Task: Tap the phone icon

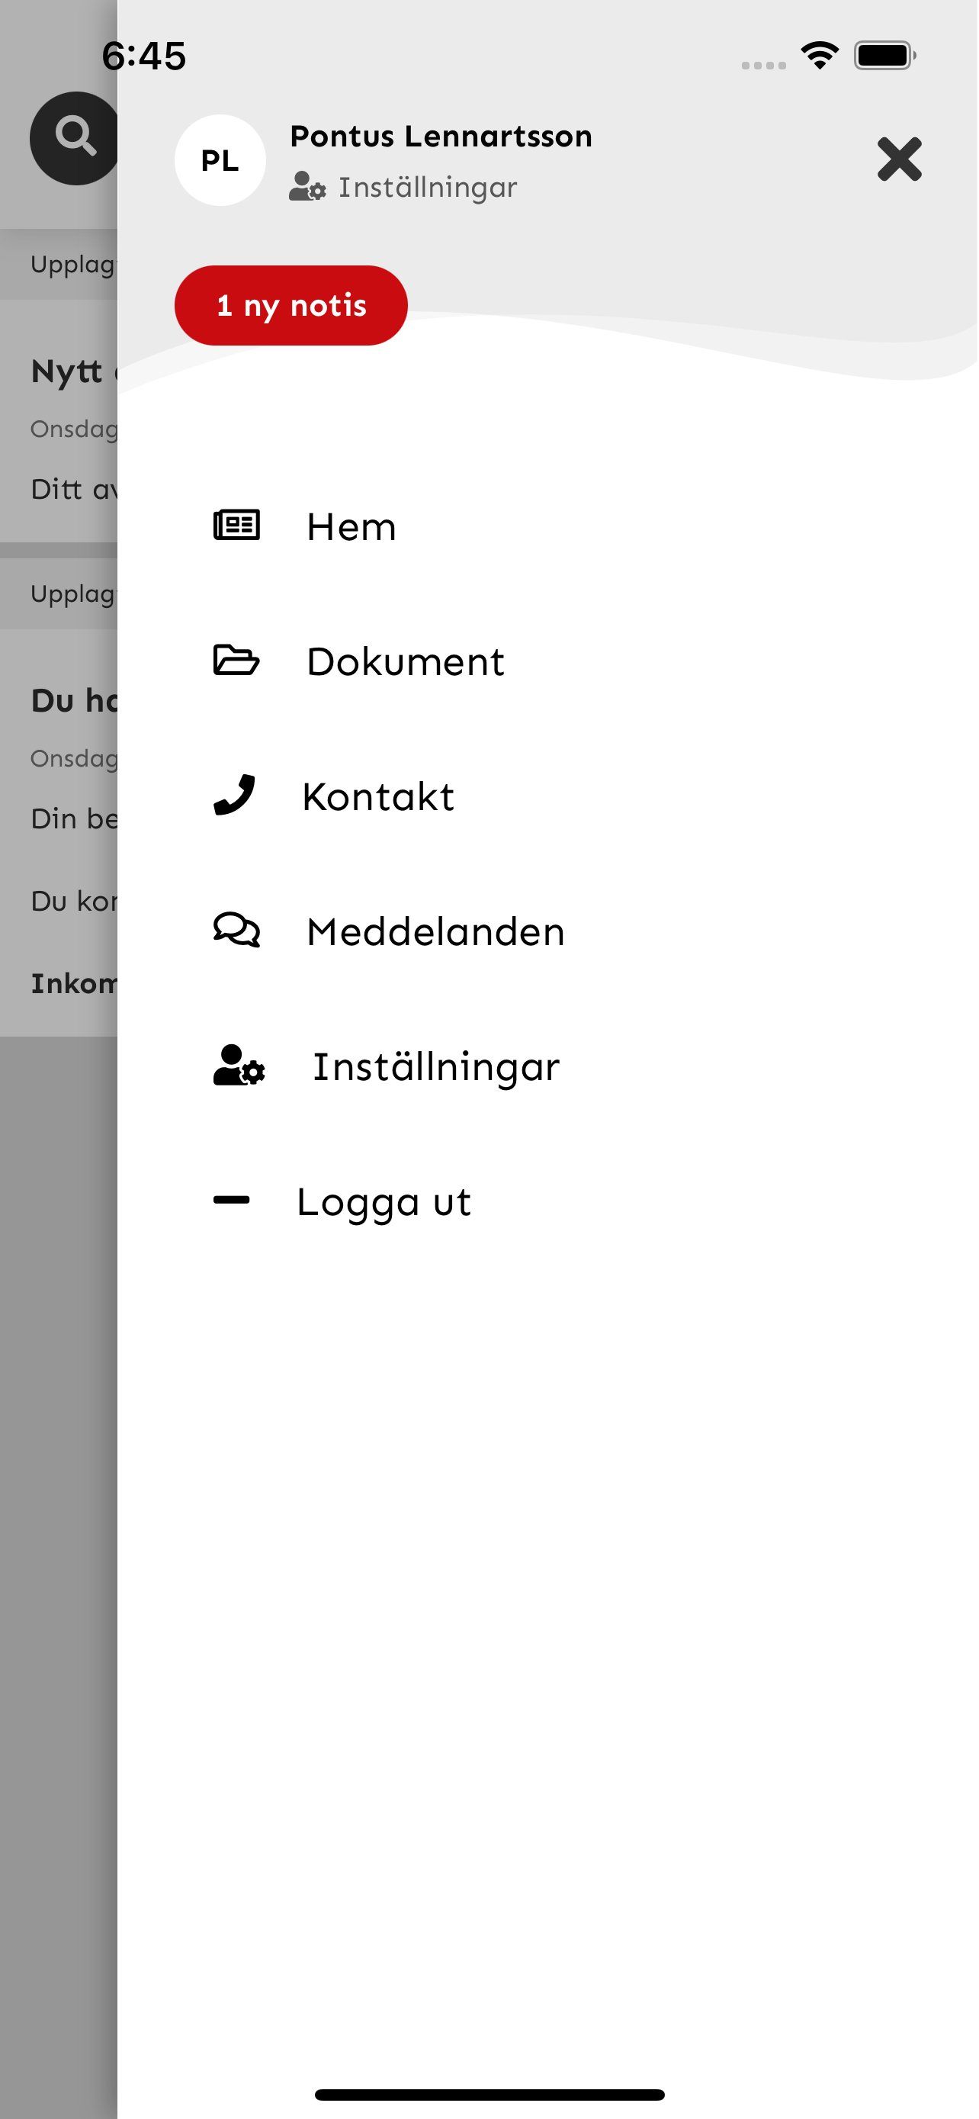Action: (x=234, y=795)
